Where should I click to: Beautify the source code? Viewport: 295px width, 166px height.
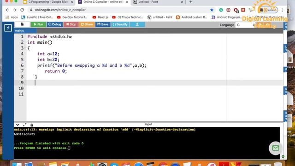click(120, 24)
